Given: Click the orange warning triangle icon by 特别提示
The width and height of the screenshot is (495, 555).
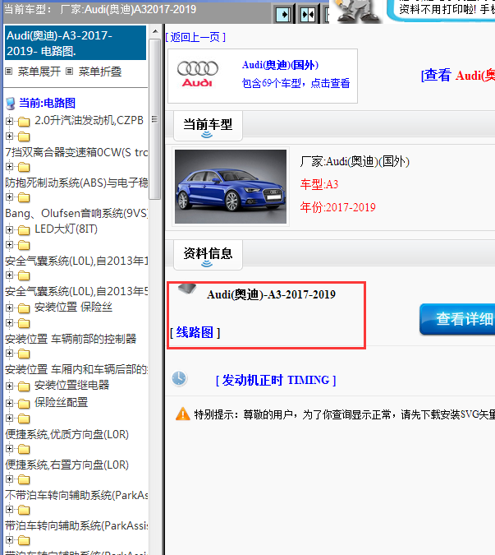Looking at the screenshot, I should [x=183, y=414].
